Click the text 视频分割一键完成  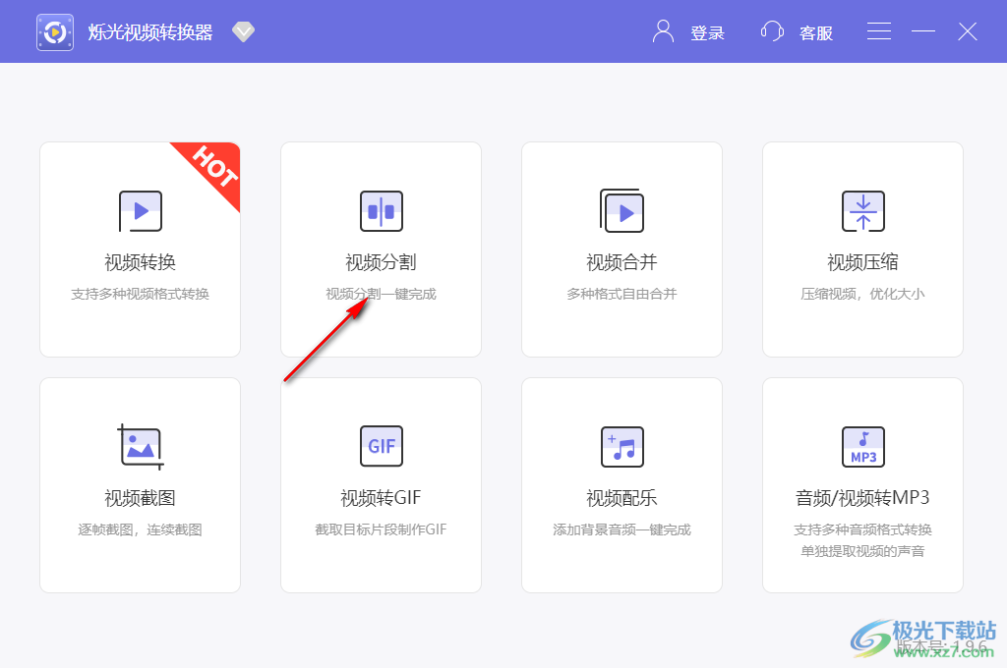pyautogui.click(x=381, y=294)
